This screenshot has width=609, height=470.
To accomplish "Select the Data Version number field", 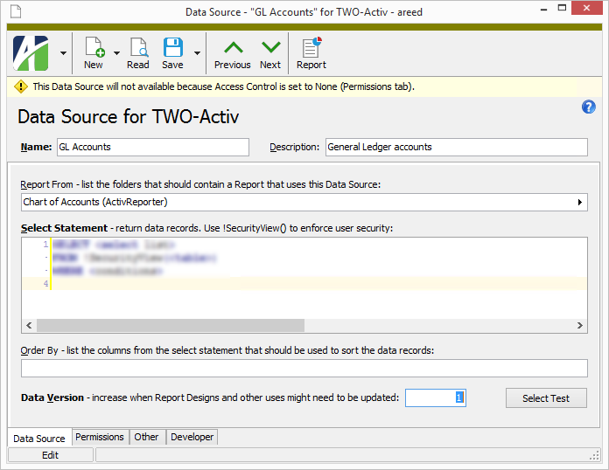I will tap(436, 397).
